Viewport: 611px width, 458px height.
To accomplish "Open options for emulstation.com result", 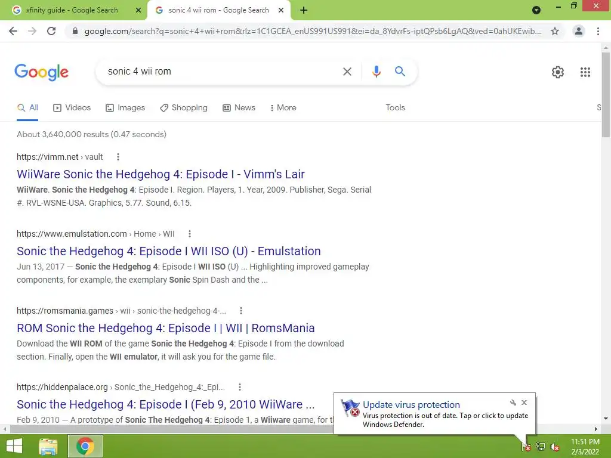I will [x=190, y=234].
